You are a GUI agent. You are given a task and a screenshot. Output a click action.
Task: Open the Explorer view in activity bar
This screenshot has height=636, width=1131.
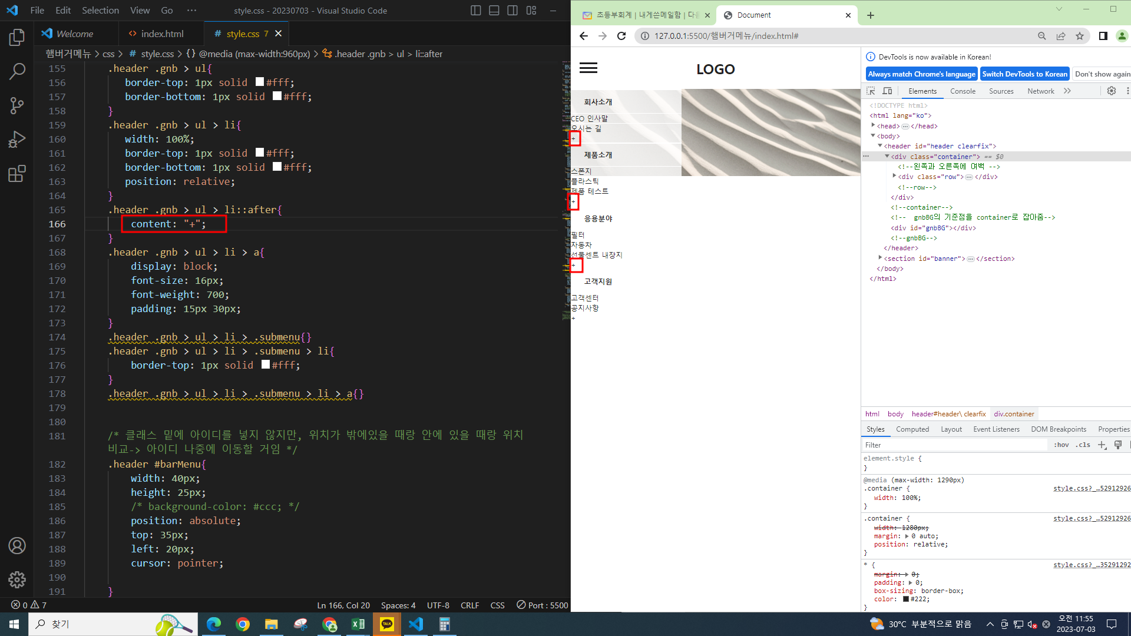(17, 38)
